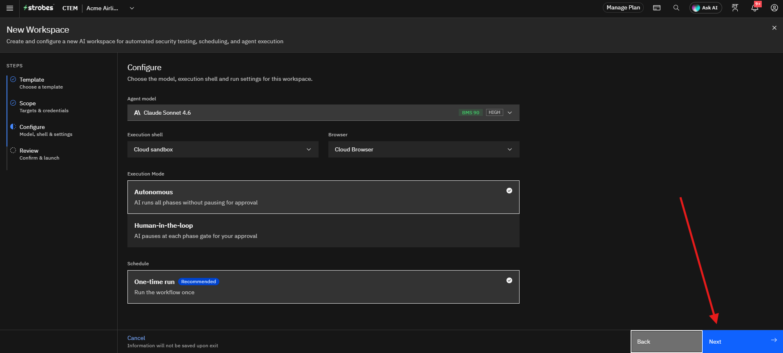The width and height of the screenshot is (783, 353).
Task: Open the Cloud Browser dropdown
Action: (424, 149)
